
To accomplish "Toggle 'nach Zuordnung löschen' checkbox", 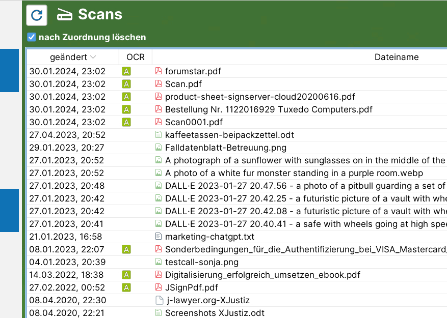I will coord(32,37).
